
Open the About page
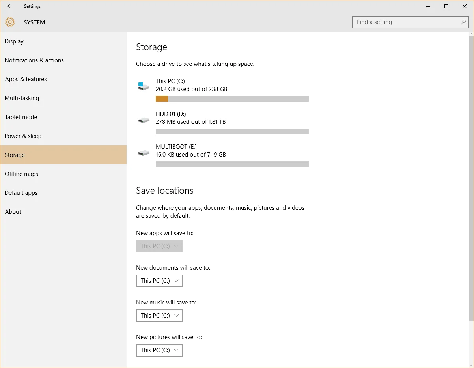click(x=63, y=212)
